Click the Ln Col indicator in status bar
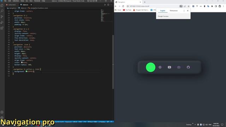The image size is (226, 127). point(60,122)
